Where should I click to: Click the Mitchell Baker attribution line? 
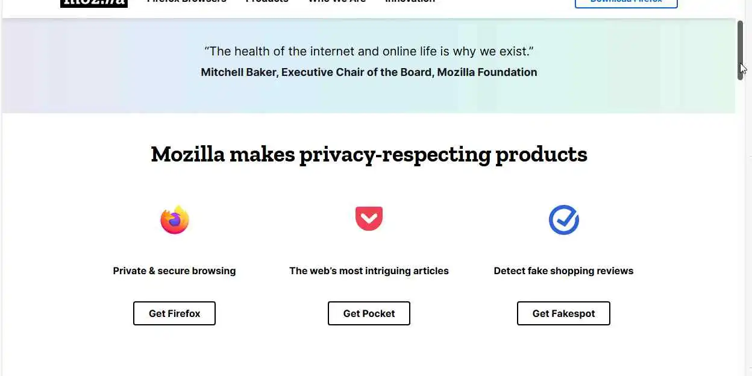[369, 72]
